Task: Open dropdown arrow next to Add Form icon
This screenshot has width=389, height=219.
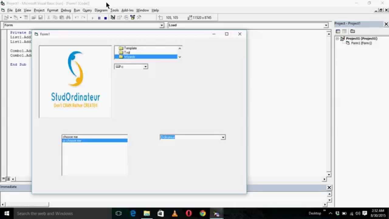Action: click(x=21, y=18)
